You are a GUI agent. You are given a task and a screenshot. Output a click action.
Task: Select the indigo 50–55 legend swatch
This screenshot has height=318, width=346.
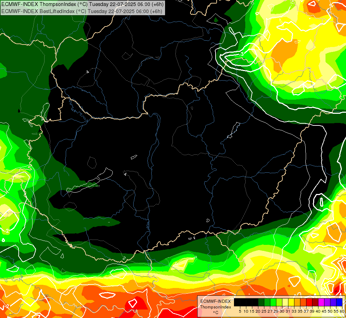[333, 302]
